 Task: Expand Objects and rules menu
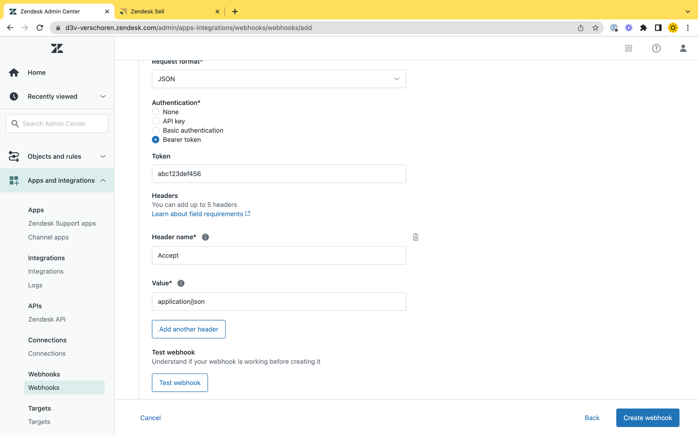tap(57, 157)
